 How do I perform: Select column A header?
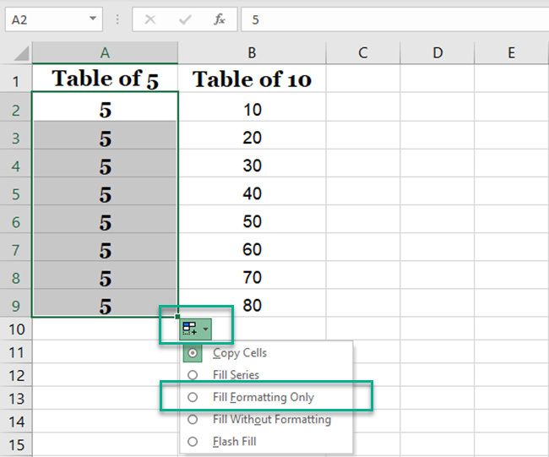[x=105, y=52]
